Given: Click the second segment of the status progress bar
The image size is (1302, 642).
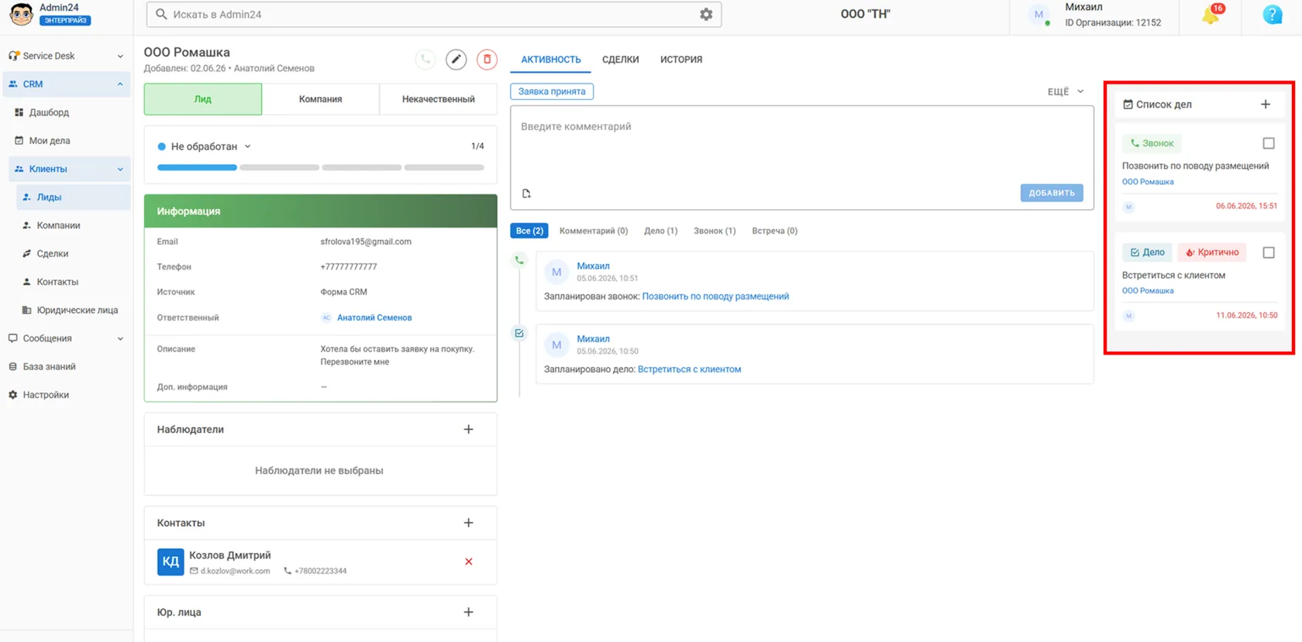Looking at the screenshot, I should tap(280, 167).
